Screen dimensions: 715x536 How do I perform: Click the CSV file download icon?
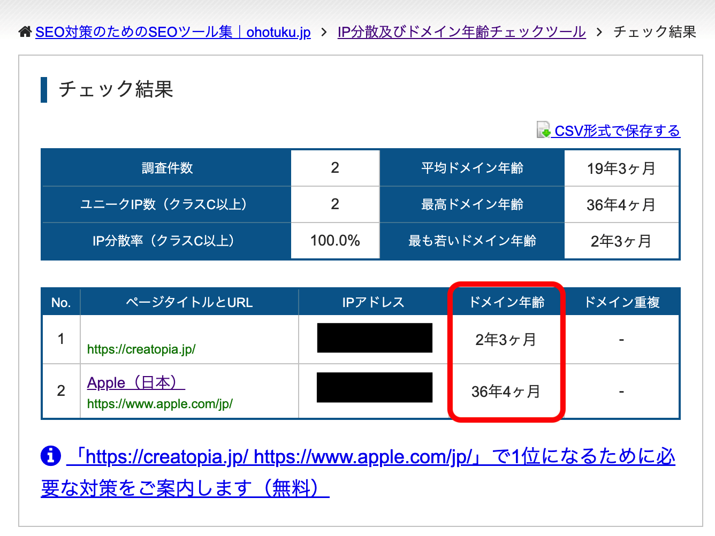542,129
